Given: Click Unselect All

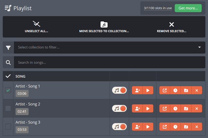Looking at the screenshot, I should [x=36, y=27].
